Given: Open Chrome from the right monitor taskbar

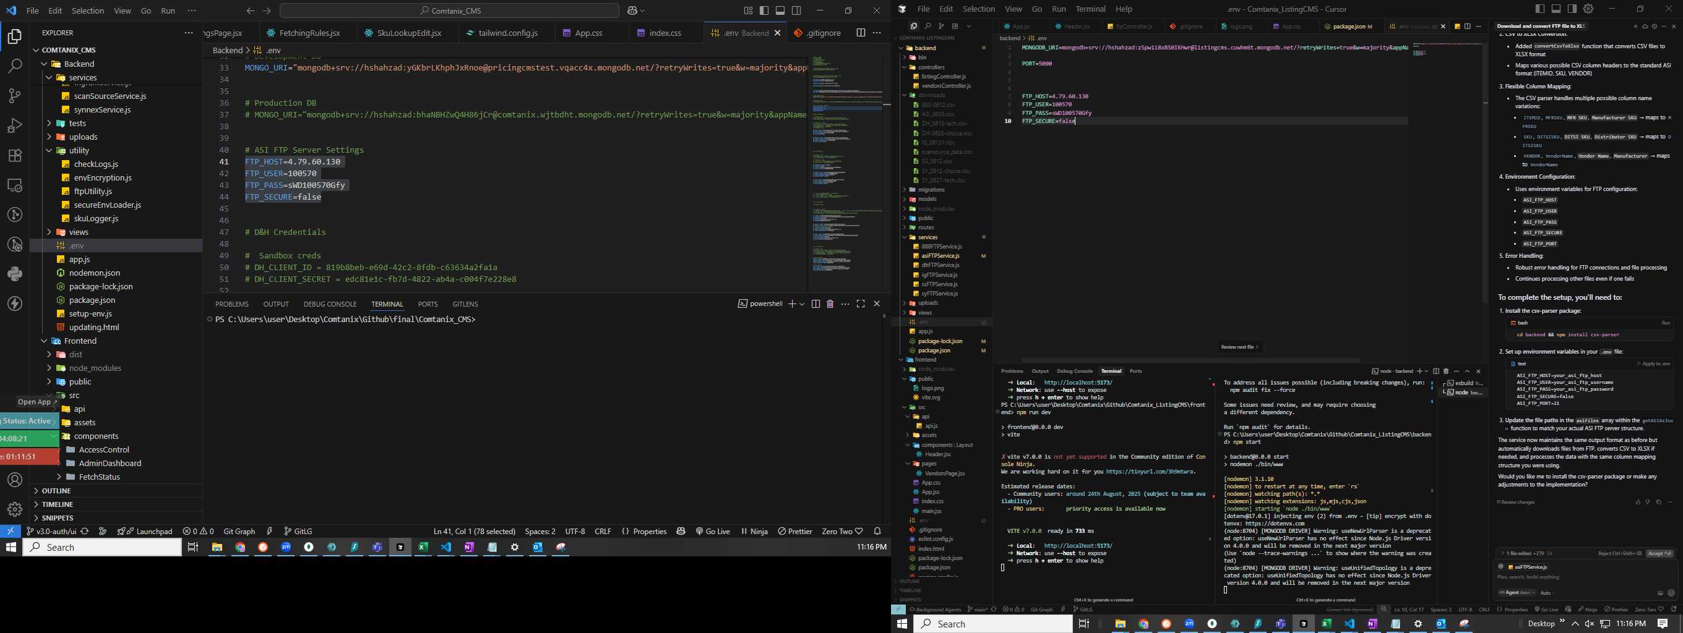Looking at the screenshot, I should (1143, 624).
